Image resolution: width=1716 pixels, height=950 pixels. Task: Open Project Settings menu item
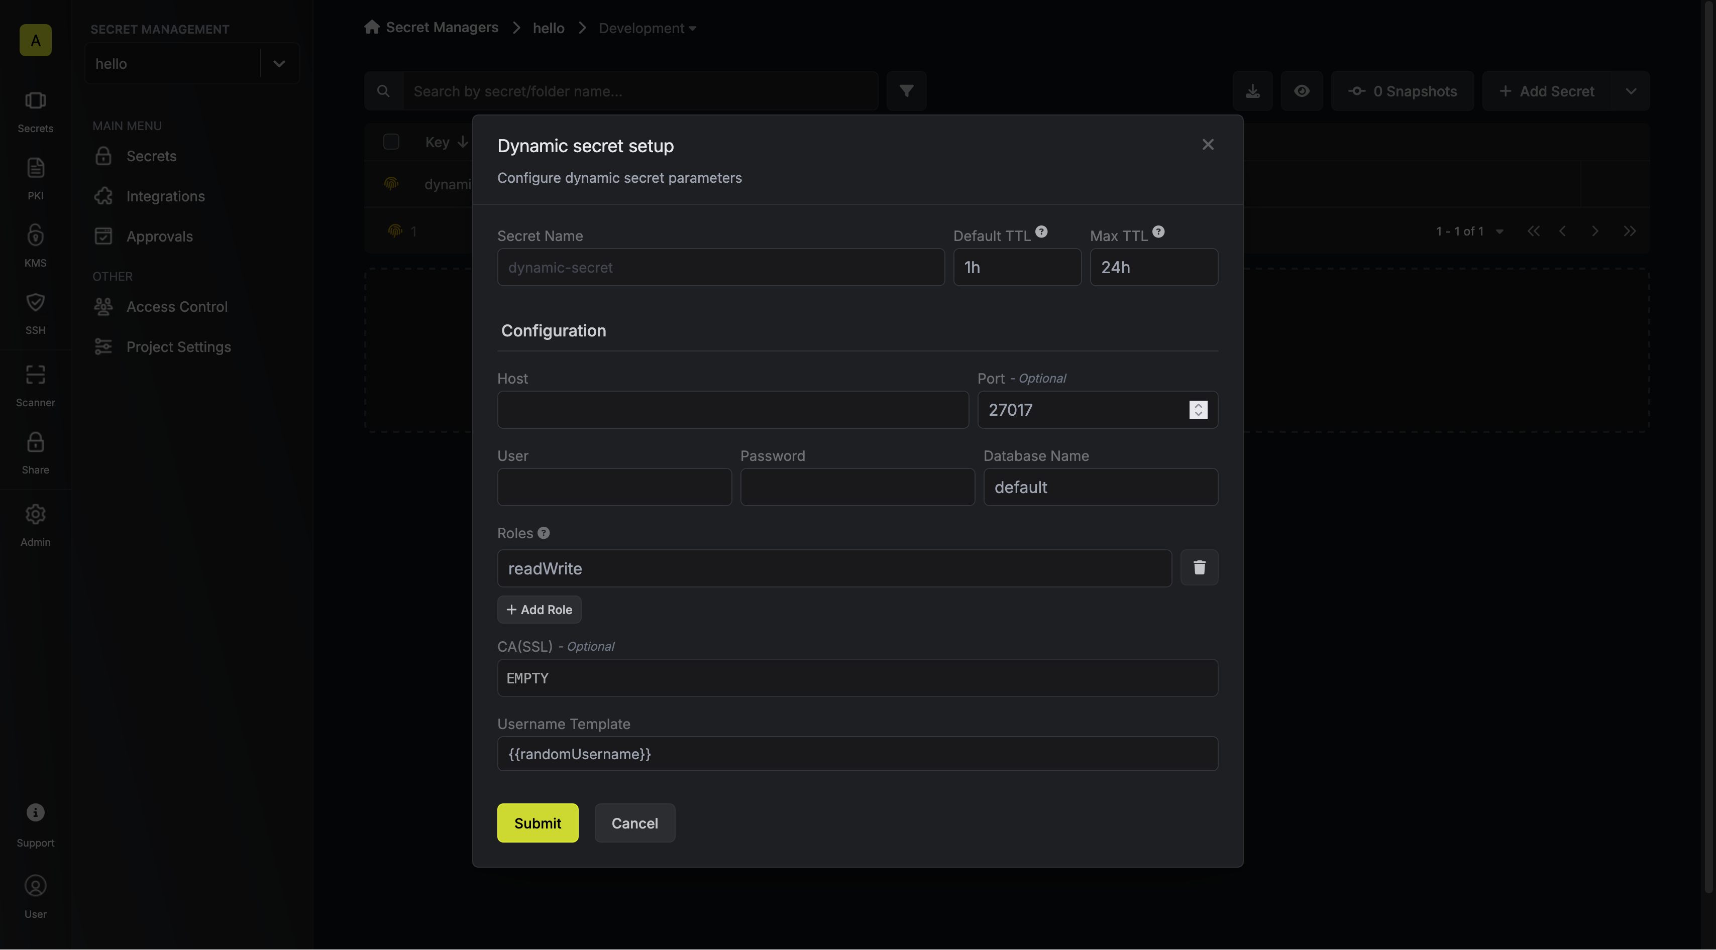178,347
